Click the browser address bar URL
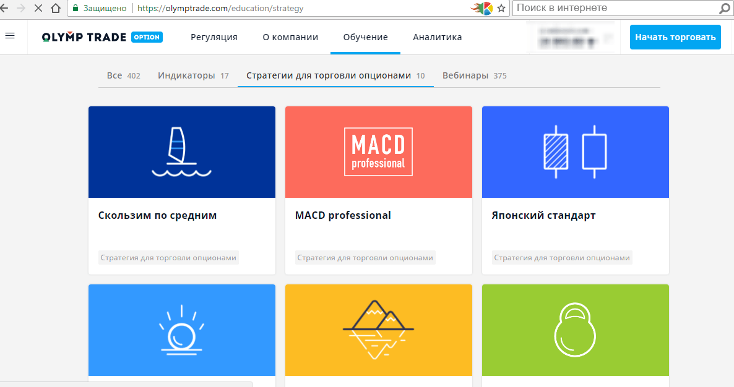 220,9
